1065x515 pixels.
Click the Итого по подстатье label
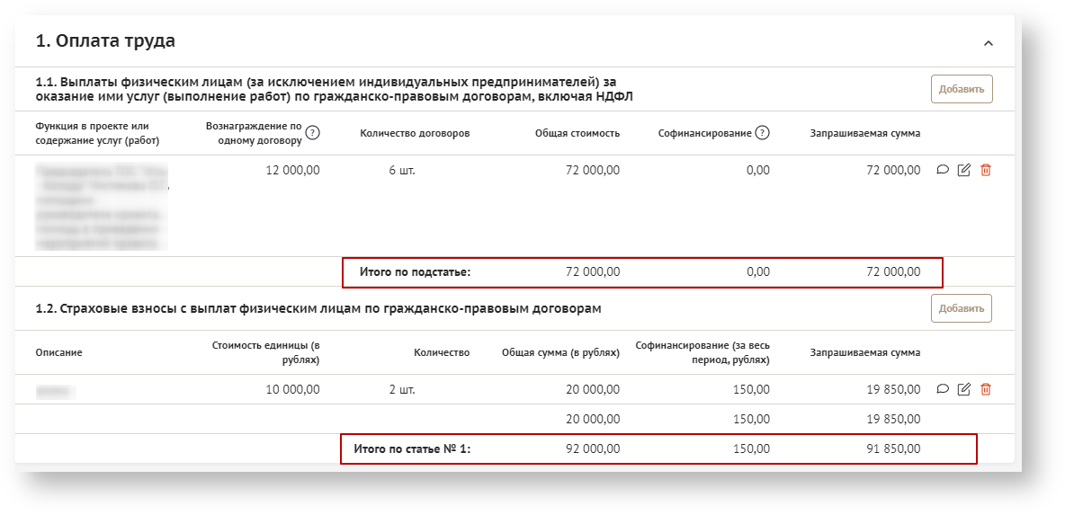(x=415, y=271)
